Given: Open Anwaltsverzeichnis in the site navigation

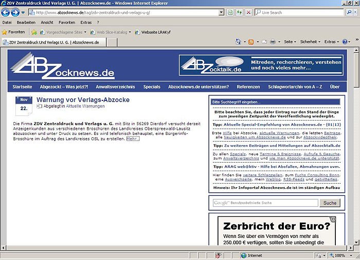Looking at the screenshot, I should tap(115, 87).
